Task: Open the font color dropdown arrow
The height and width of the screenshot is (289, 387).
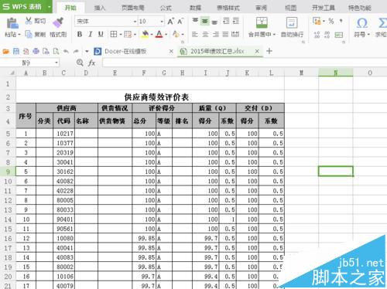Action: (166, 34)
